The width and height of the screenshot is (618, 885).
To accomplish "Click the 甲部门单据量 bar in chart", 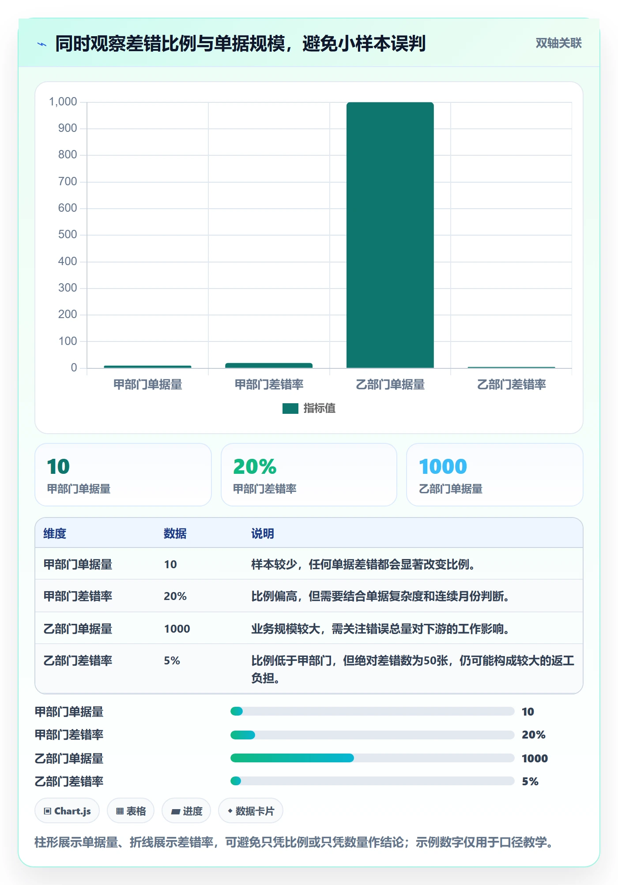I will pyautogui.click(x=147, y=367).
